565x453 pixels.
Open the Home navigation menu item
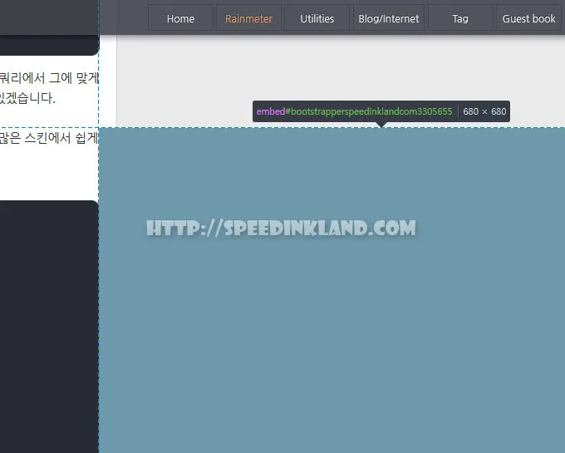tap(180, 18)
